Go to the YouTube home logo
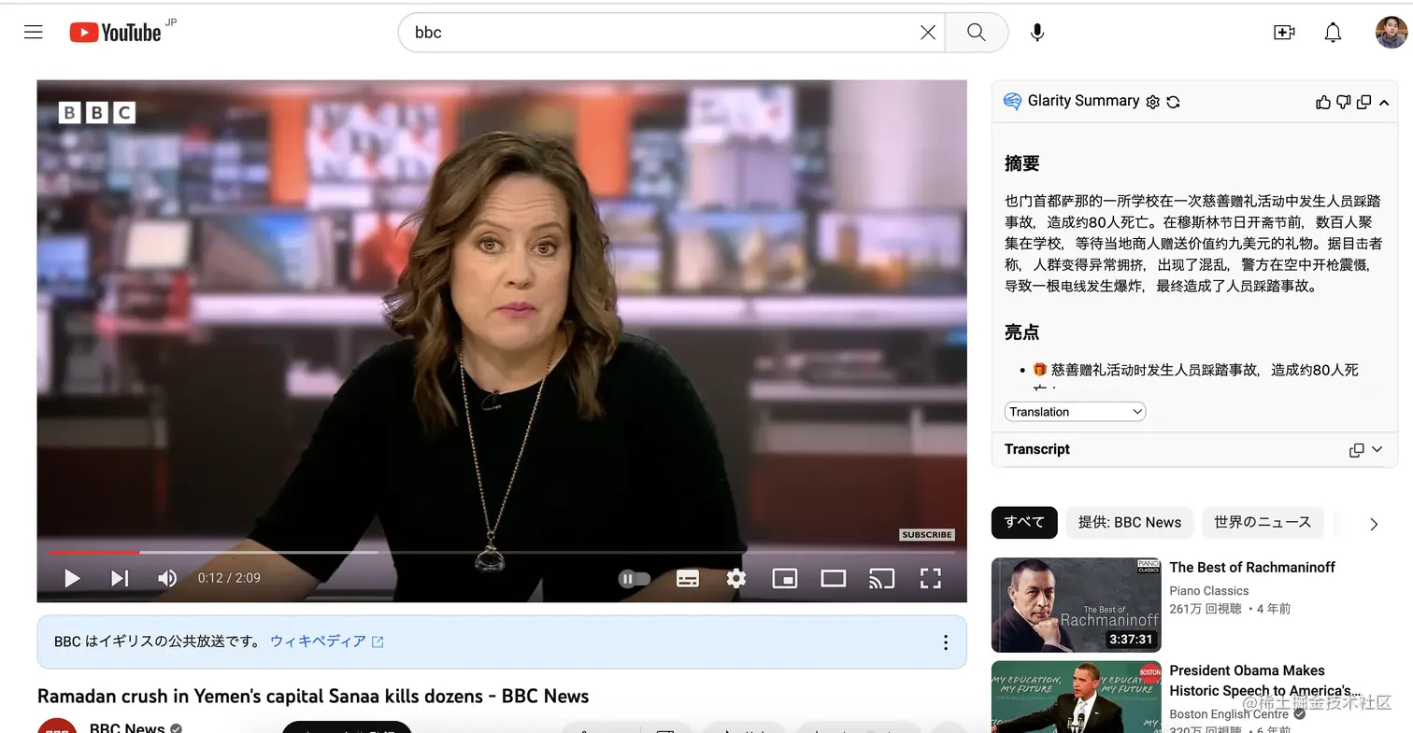 tap(116, 33)
